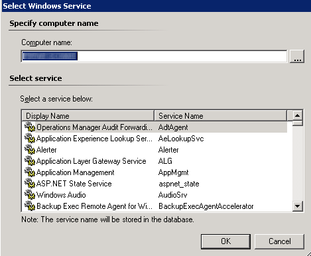Click scrollbar up arrow in service list
The width and height of the screenshot is (311, 256).
pyautogui.click(x=298, y=115)
